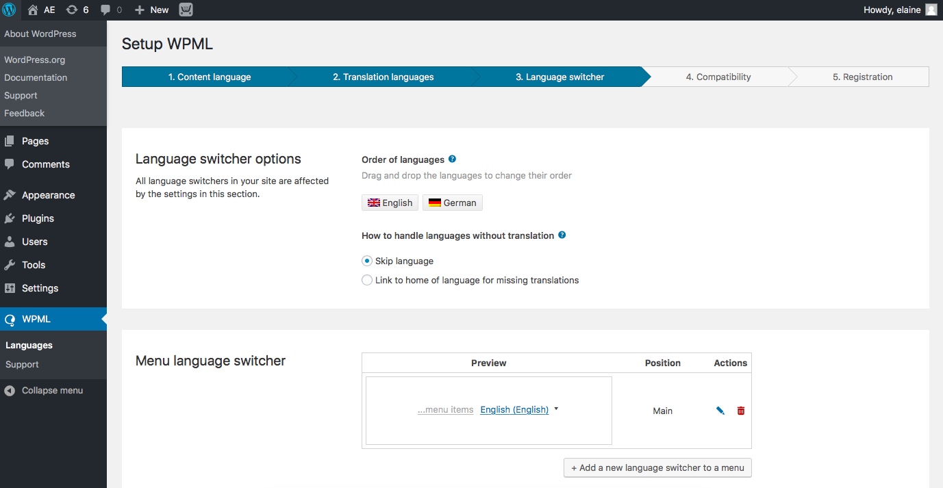Click the 'Menu language switcher' heading

coord(210,361)
